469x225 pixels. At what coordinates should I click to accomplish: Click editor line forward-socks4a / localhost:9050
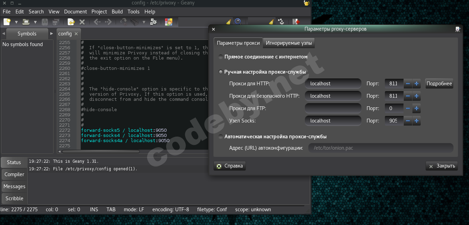point(125,140)
